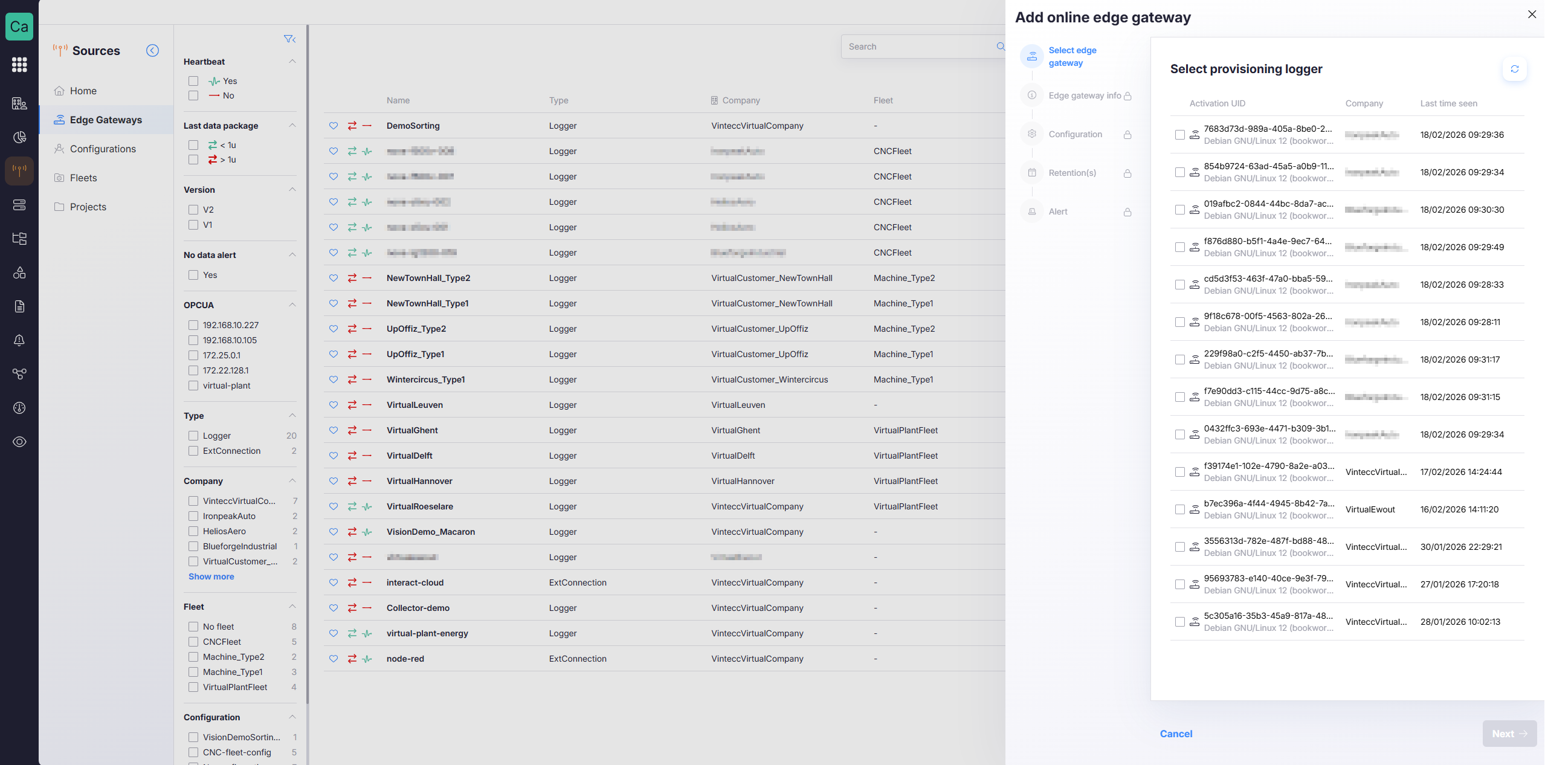
Task: Select logger b7ec396a-4f44 checkbox
Action: [1179, 509]
